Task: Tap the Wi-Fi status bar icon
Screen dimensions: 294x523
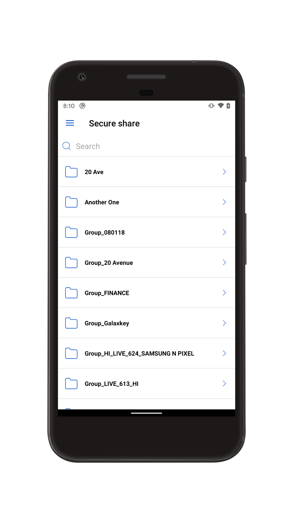Action: [x=221, y=106]
